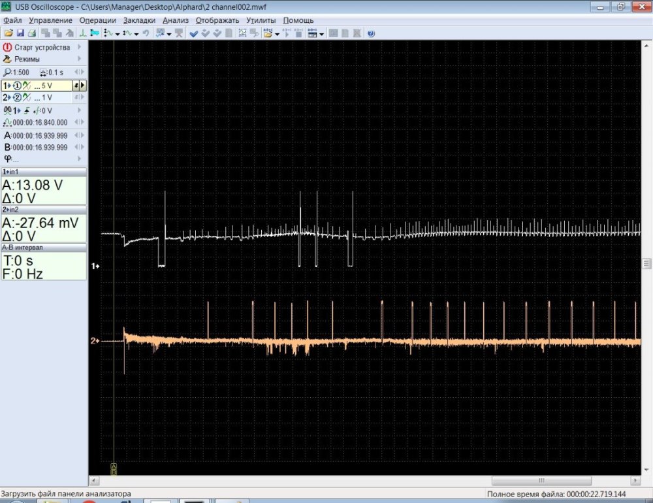Expand the Режимы submenu arrow

(80, 59)
